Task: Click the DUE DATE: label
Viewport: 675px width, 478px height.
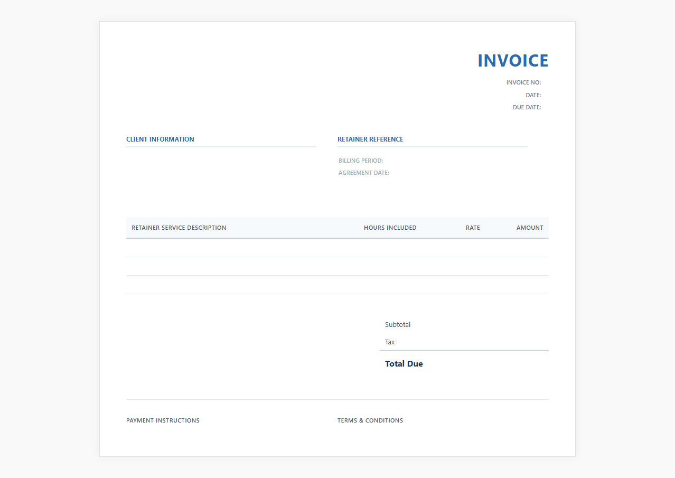Action: point(527,107)
